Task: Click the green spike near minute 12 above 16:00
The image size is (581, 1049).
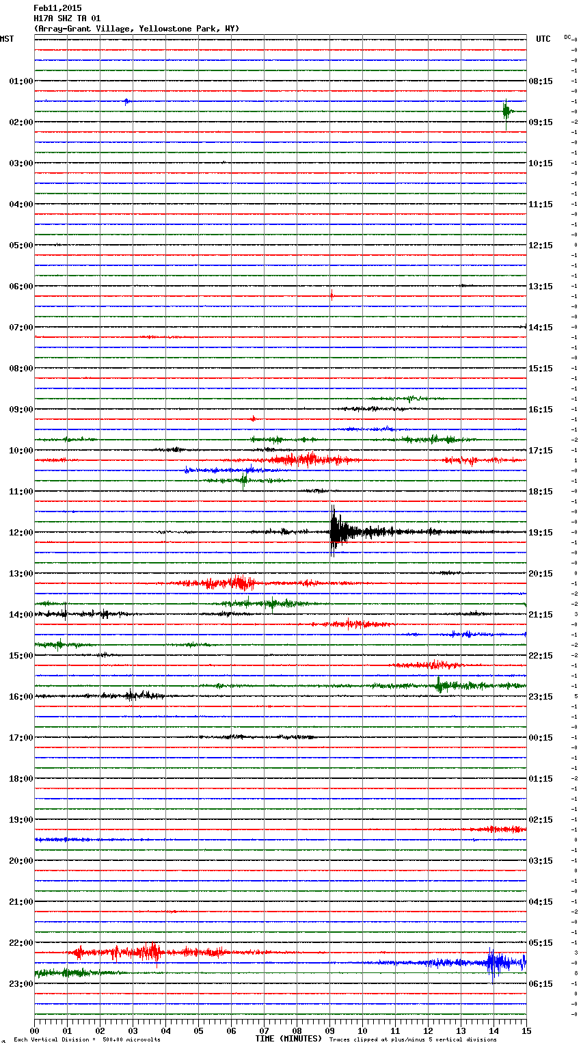Action: [x=440, y=685]
